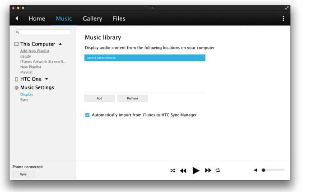This screenshot has height=192, width=316.
Task: Click the Add New Playlist link
Action: point(35,51)
